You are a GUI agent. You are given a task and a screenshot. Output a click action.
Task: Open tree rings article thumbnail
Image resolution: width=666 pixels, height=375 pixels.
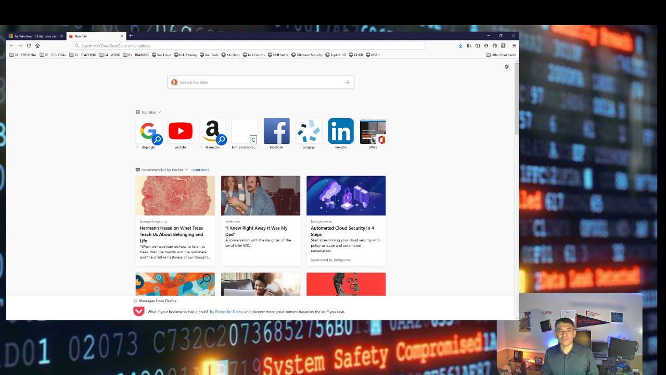click(x=175, y=195)
